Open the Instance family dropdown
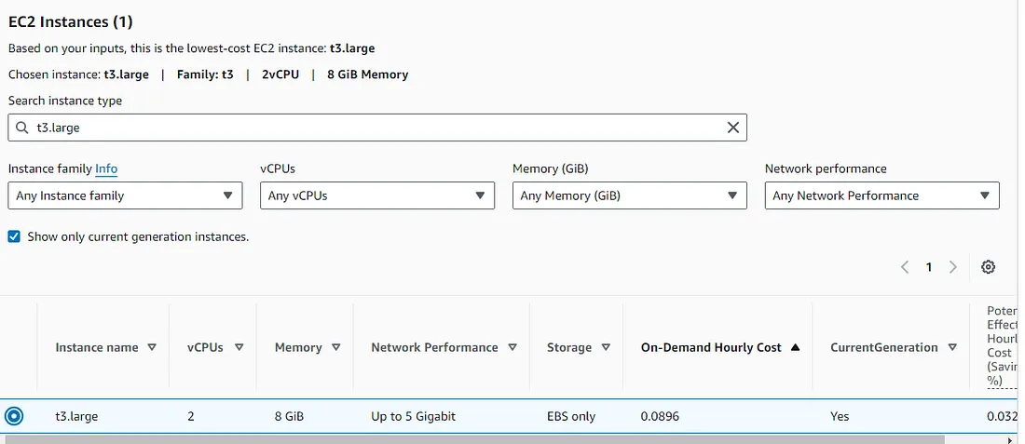 pos(125,195)
